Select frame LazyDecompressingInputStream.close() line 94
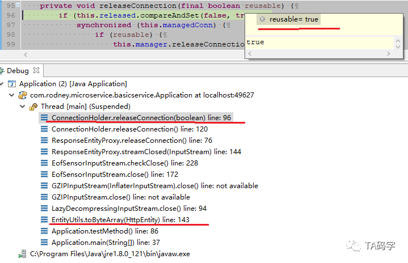Image resolution: width=408 pixels, height=263 pixels. [x=129, y=209]
